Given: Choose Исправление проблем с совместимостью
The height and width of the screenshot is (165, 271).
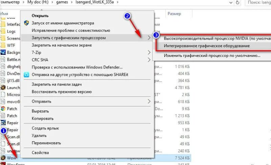Looking at the screenshot, I should (71, 30).
